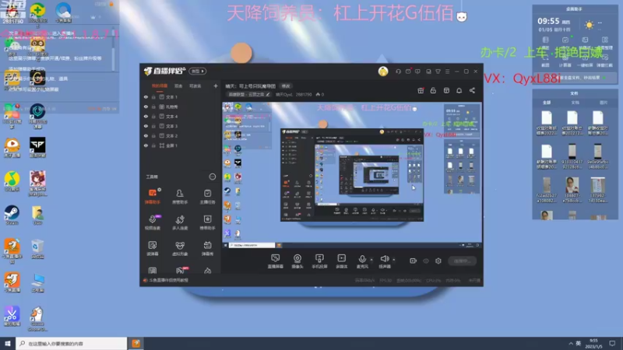Hide the 全屏 1 source layer
623x350 pixels.
point(146,145)
